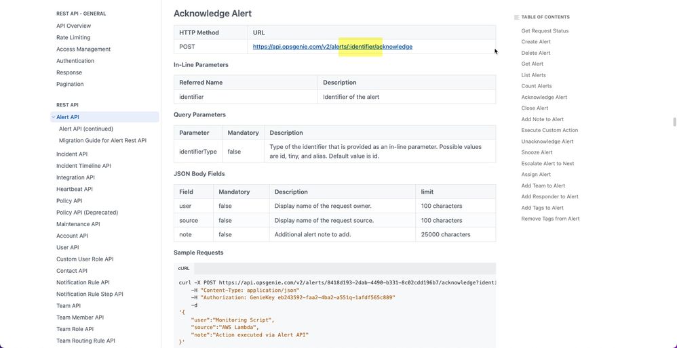Viewport: 677px width, 348px height.
Task: Open the Incident Timeline API page
Action: tap(83, 166)
